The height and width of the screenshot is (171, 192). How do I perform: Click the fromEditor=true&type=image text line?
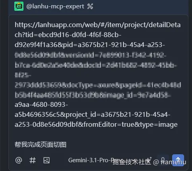pos(96,125)
